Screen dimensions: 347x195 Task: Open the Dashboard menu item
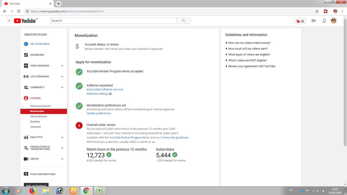[37, 55]
